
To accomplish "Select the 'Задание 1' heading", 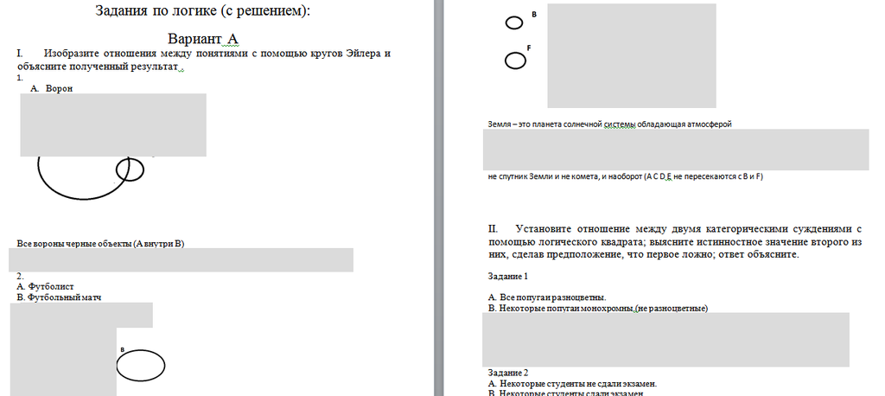I will coord(508,277).
